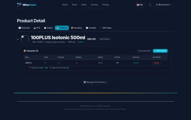191x120 pixels.
Task: Click the Auto-generate button
Action: point(143,51)
